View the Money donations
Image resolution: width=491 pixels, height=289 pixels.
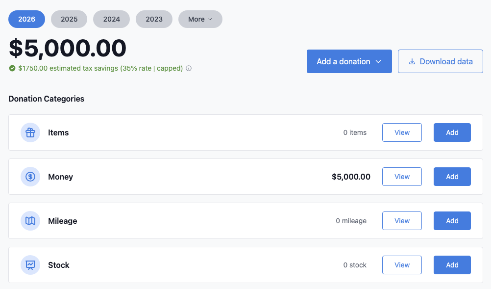tap(402, 177)
